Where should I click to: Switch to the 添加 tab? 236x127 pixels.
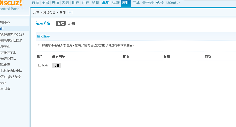[71, 23]
